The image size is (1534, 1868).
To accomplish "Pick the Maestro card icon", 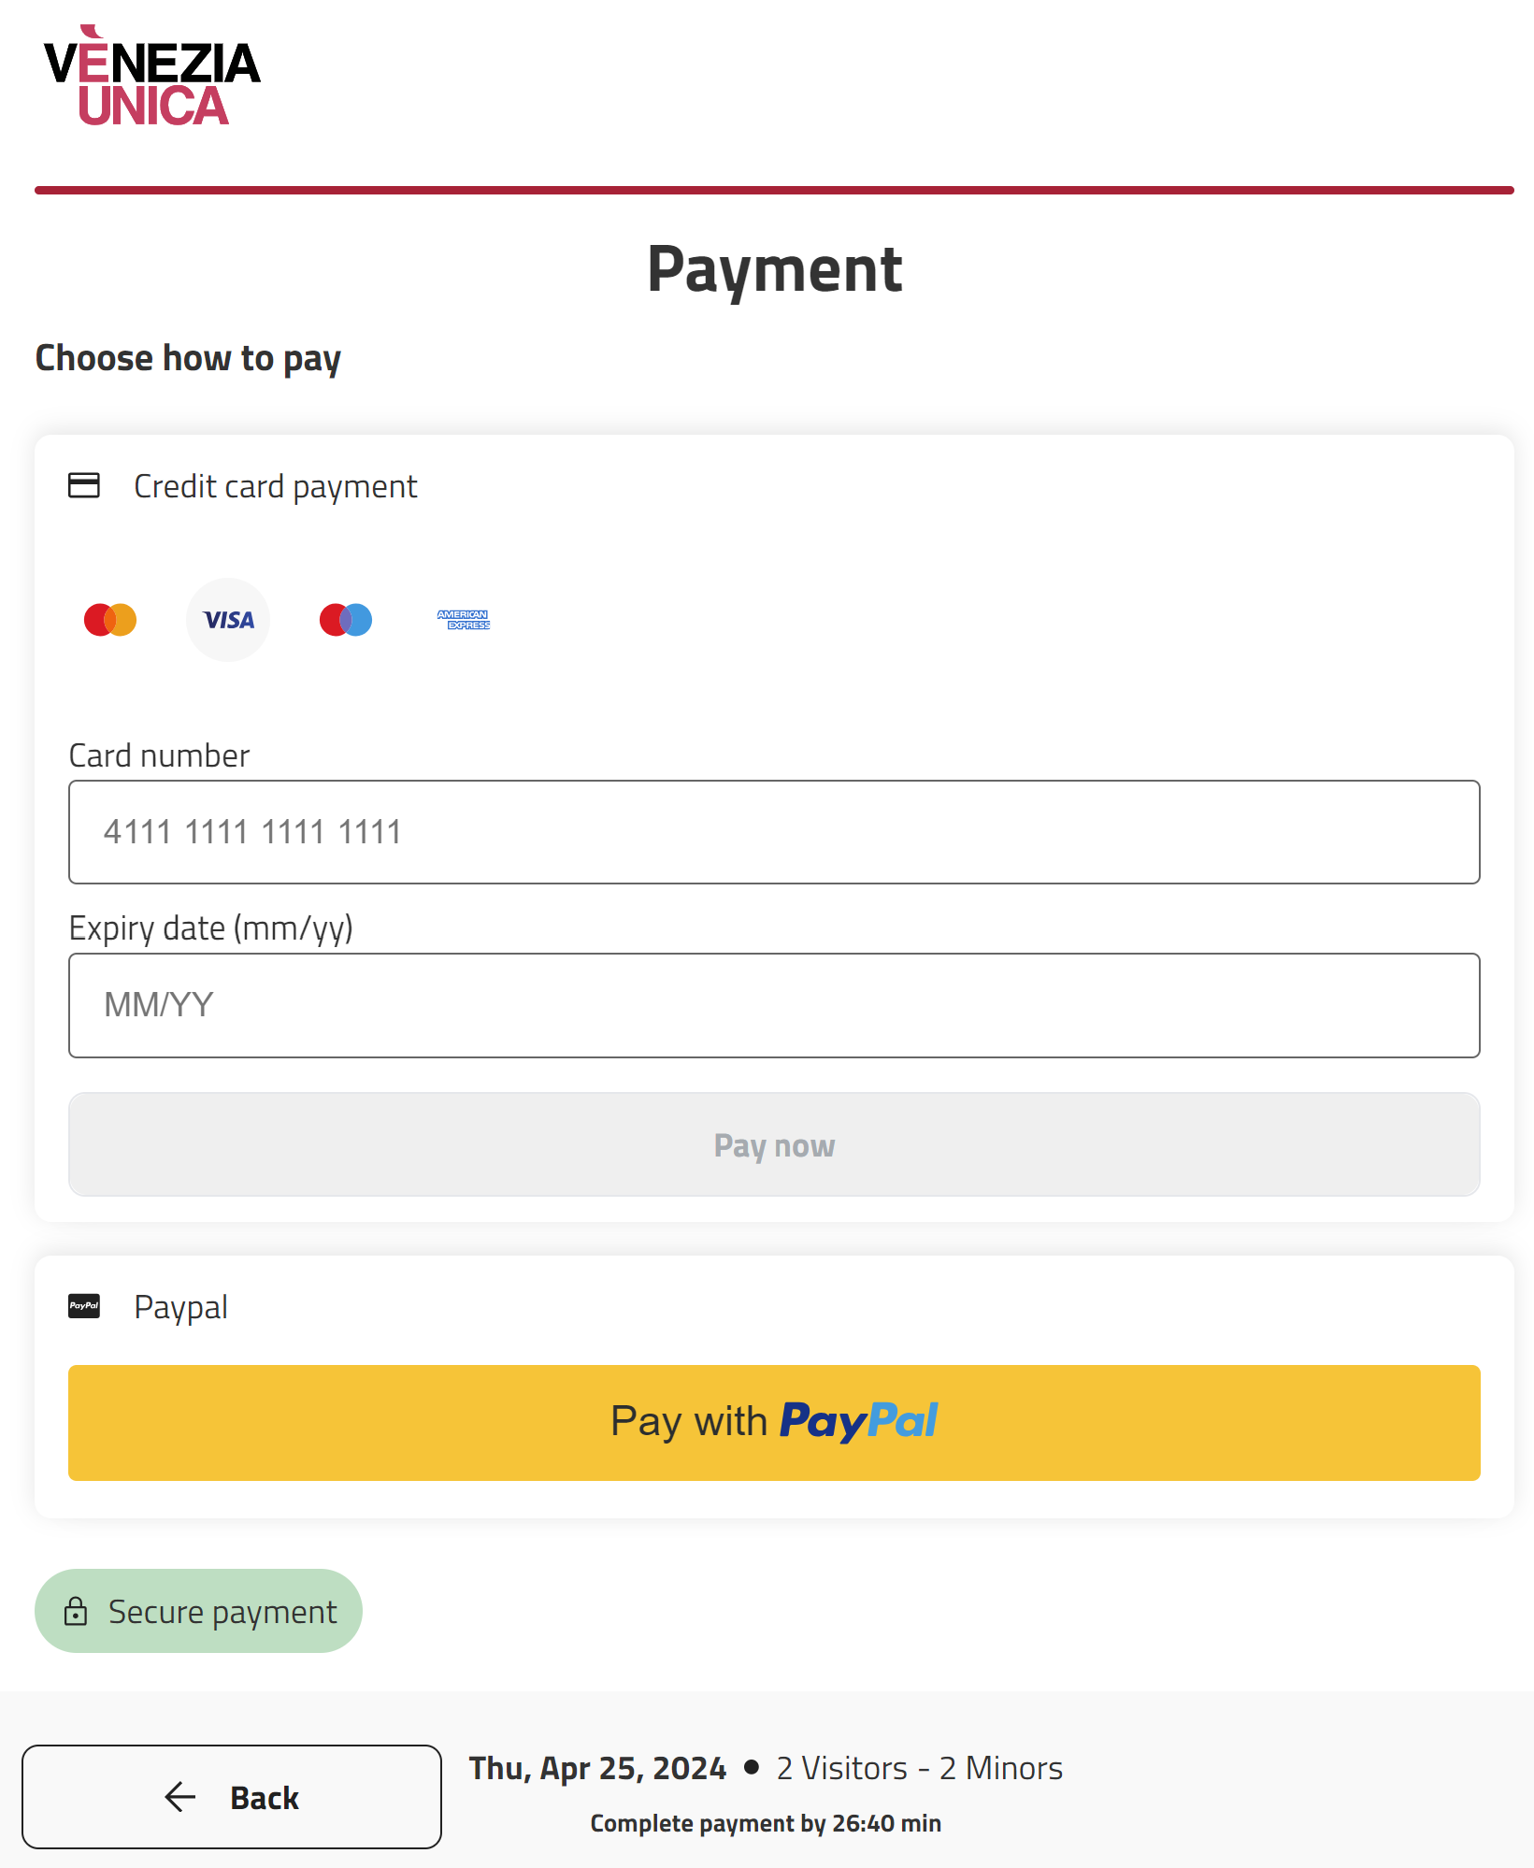I will (346, 620).
